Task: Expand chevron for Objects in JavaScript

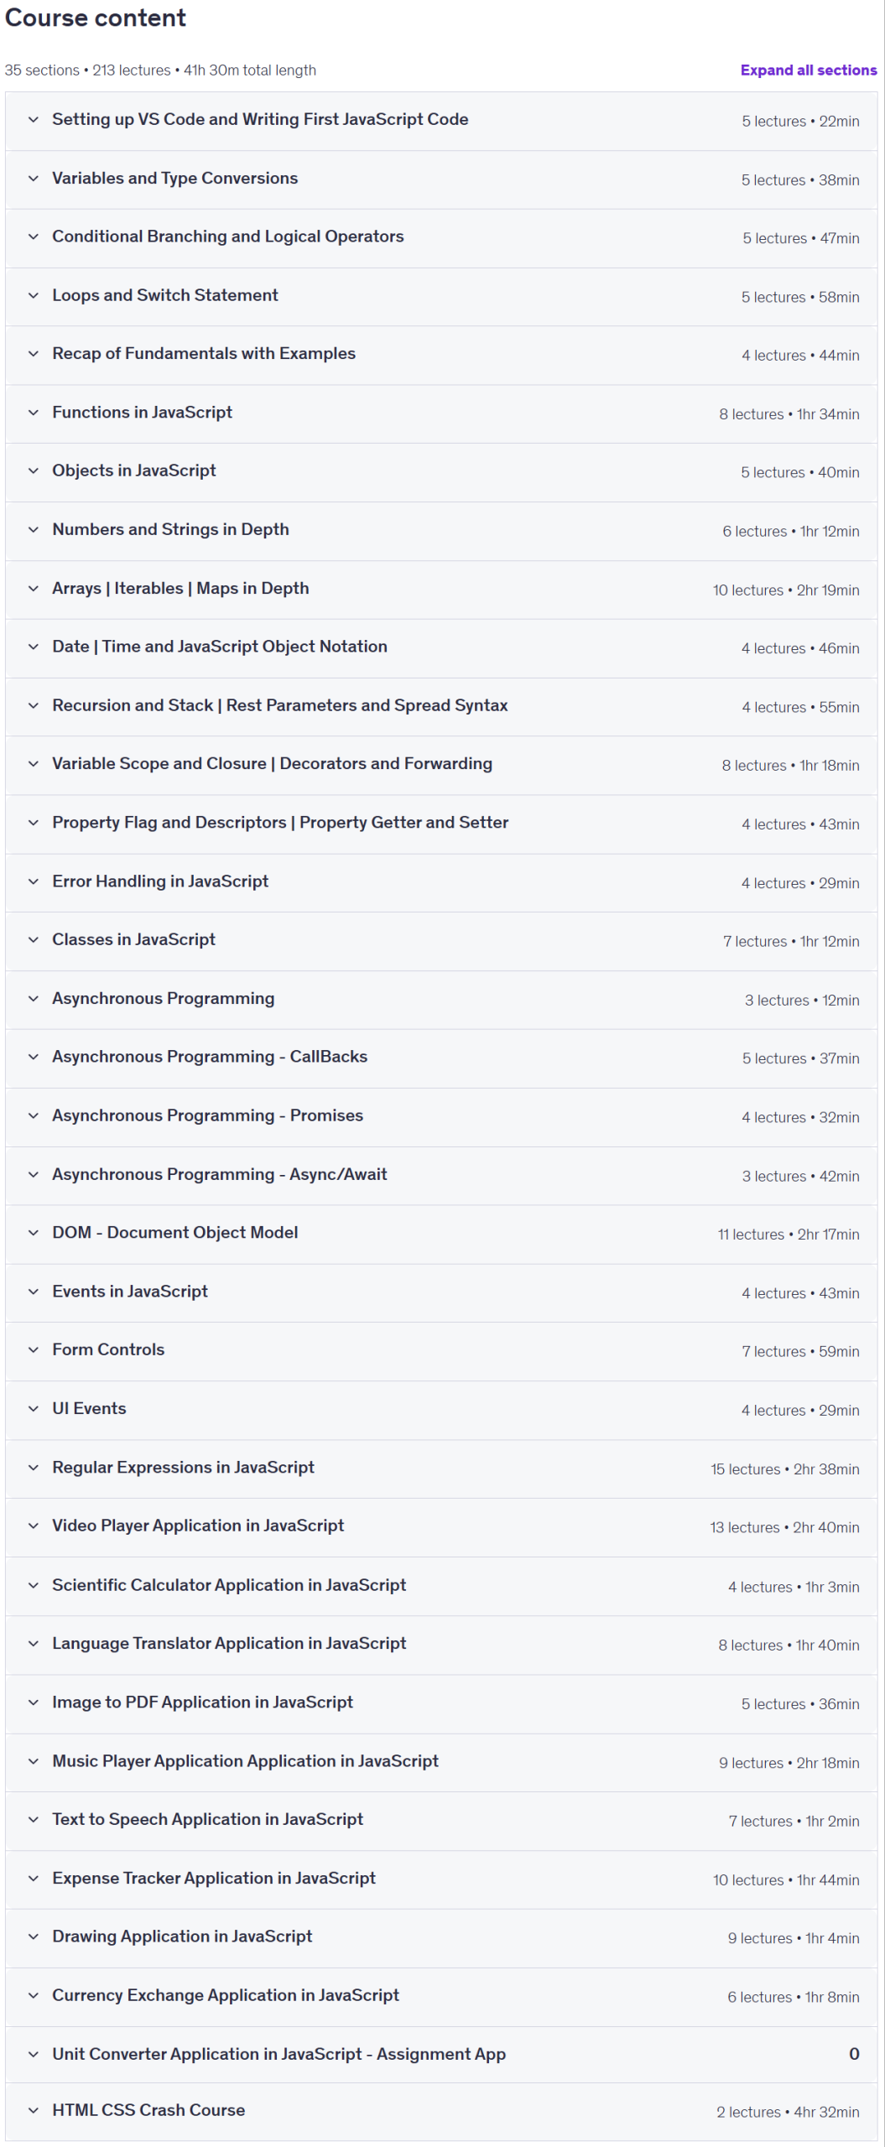Action: point(34,470)
